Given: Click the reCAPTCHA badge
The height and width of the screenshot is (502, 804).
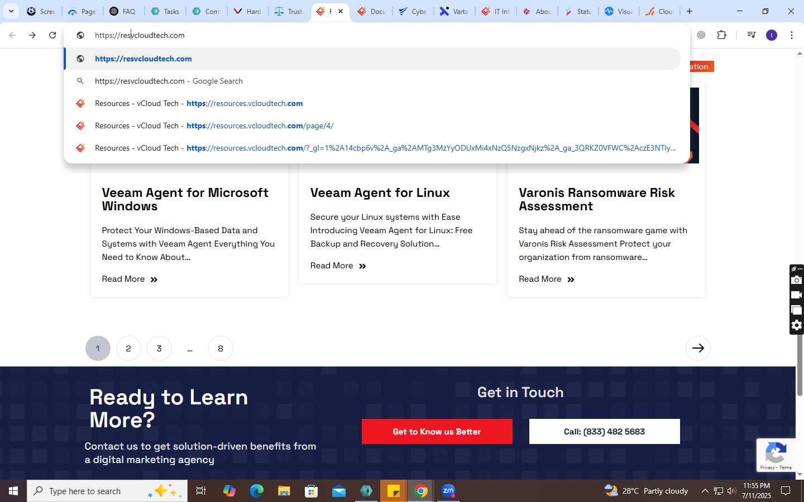Looking at the screenshot, I should (776, 455).
